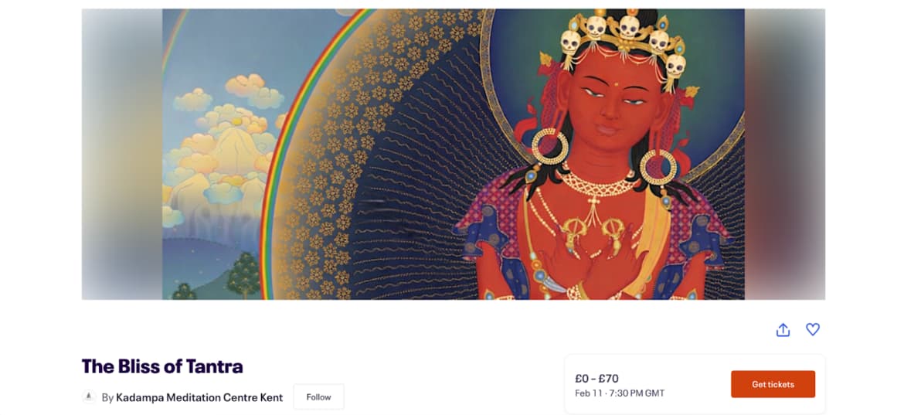Click the £0 – £70 price text
Image resolution: width=904 pixels, height=415 pixels.
click(596, 379)
